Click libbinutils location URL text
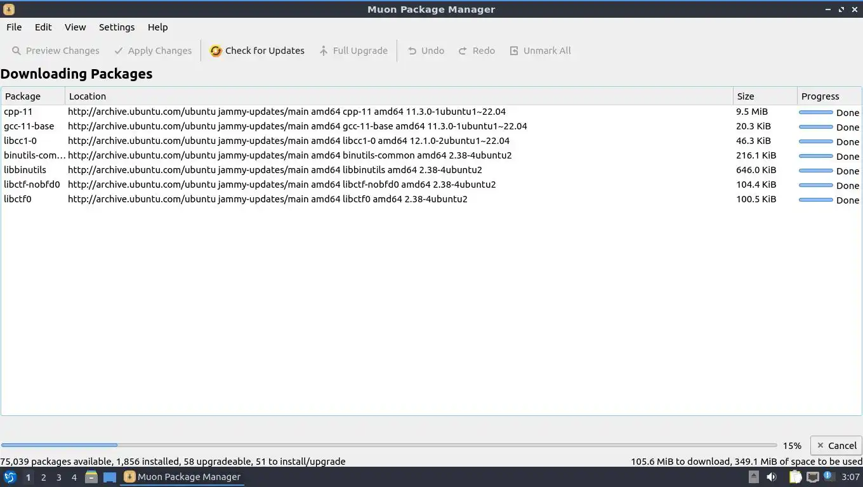The image size is (863, 487). click(x=275, y=170)
